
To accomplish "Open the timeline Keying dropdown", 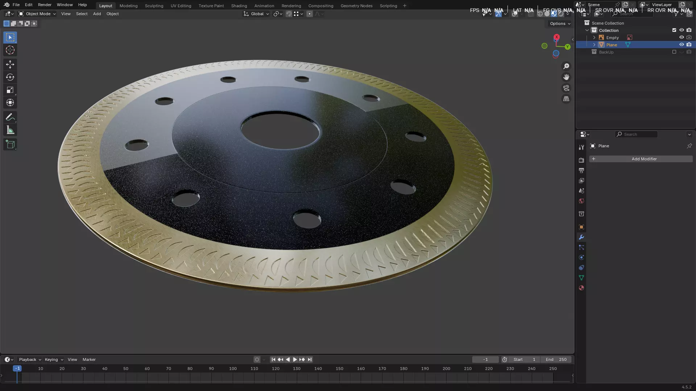I will click(54, 360).
